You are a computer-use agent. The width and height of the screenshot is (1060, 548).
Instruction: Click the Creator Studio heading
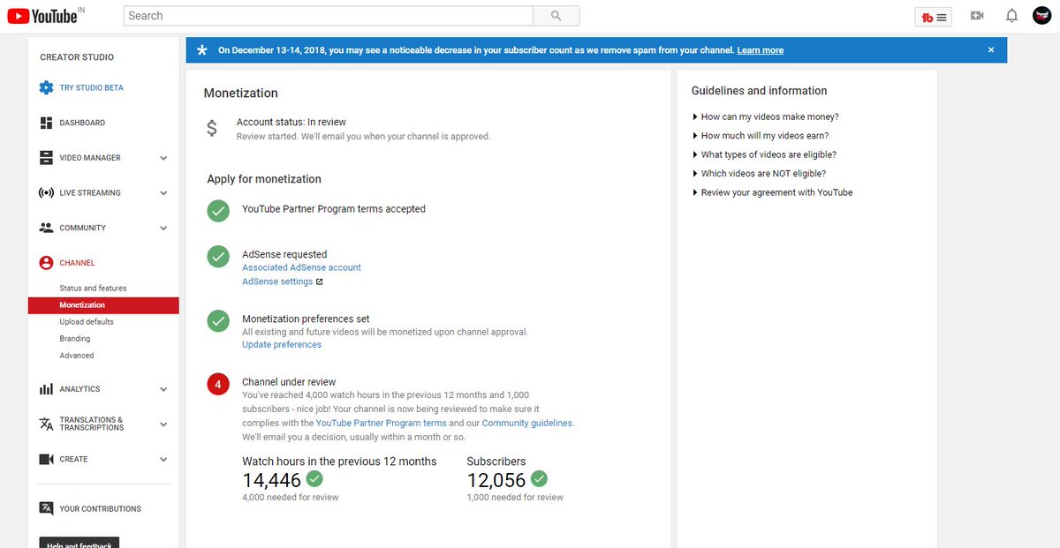(x=77, y=57)
